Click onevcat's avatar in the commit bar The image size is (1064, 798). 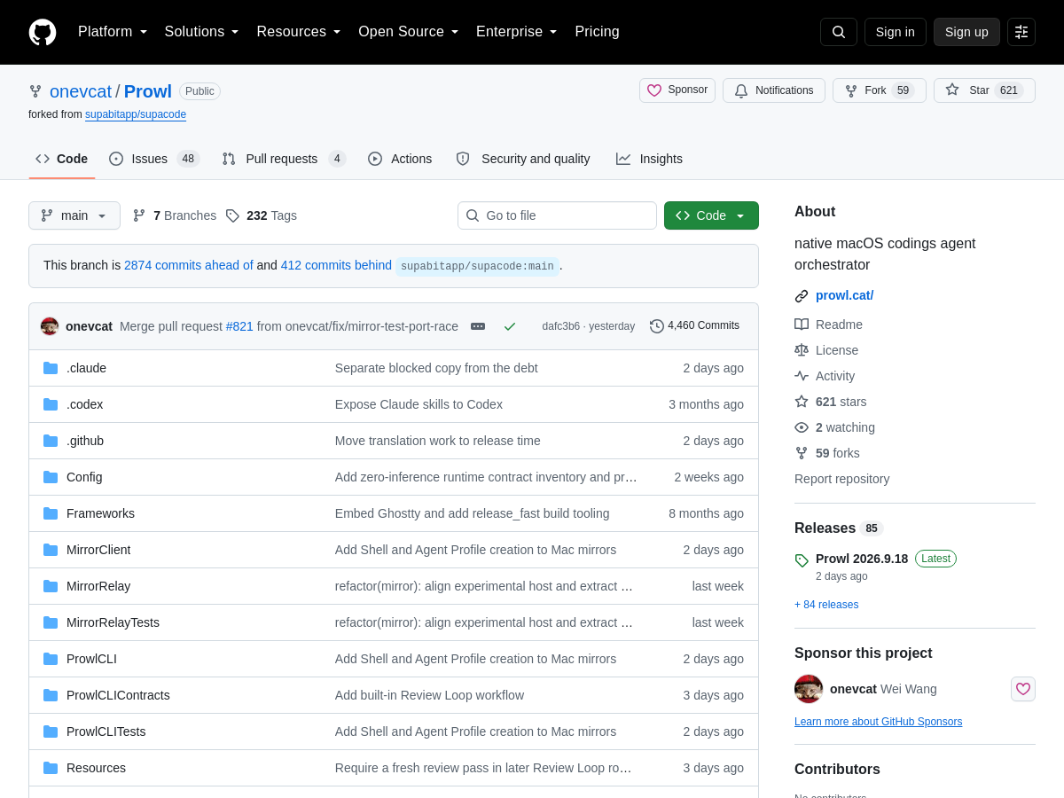pyautogui.click(x=50, y=326)
